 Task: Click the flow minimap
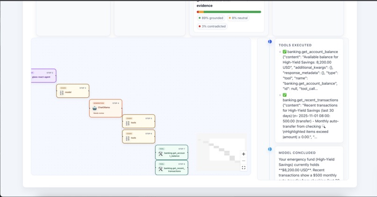[x=221, y=152]
